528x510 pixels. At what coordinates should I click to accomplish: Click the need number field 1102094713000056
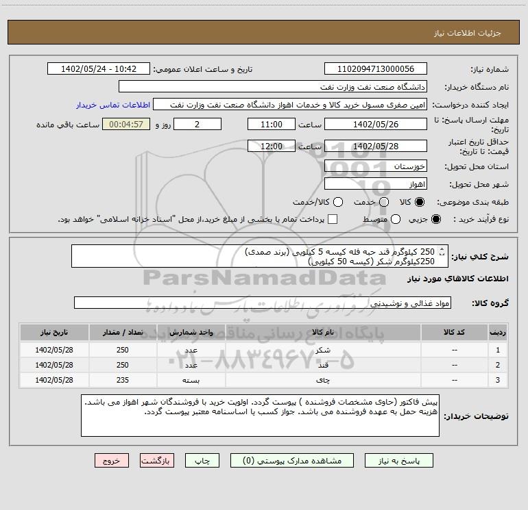click(376, 69)
